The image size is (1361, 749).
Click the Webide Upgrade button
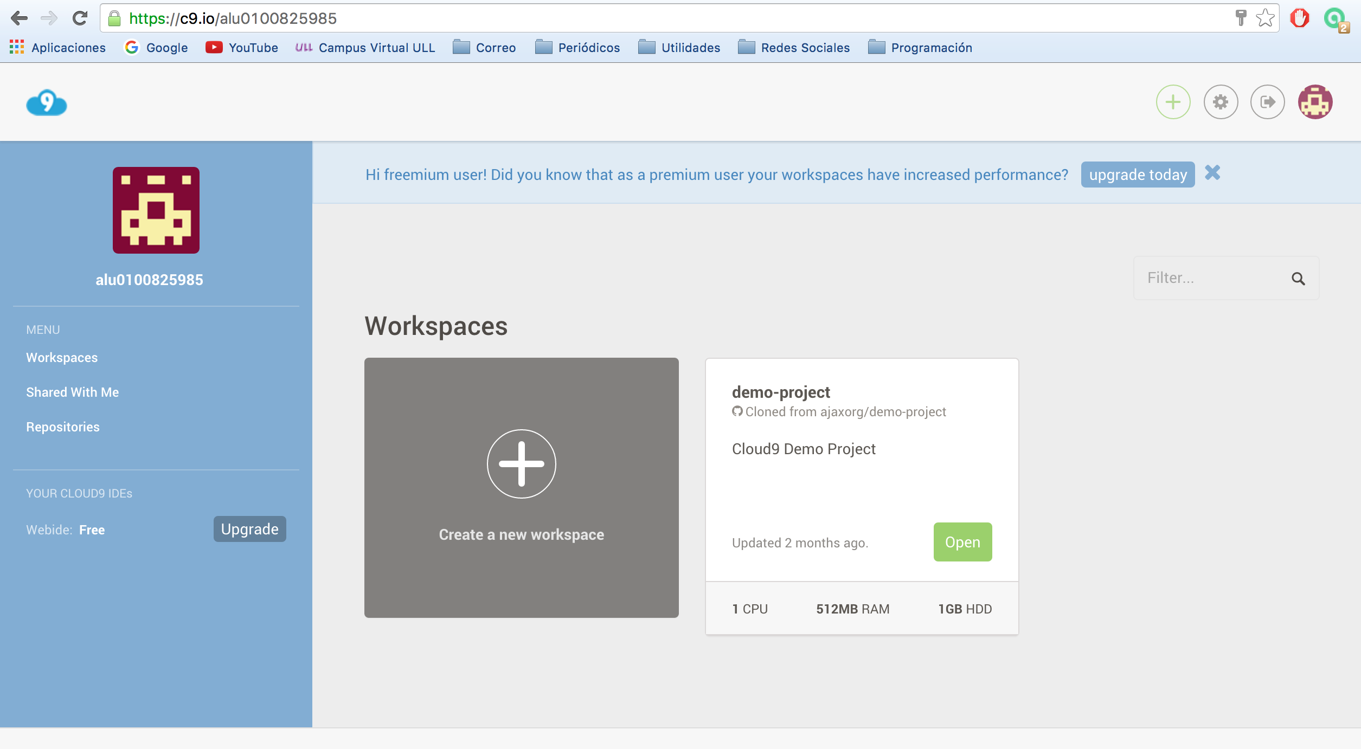tap(249, 529)
